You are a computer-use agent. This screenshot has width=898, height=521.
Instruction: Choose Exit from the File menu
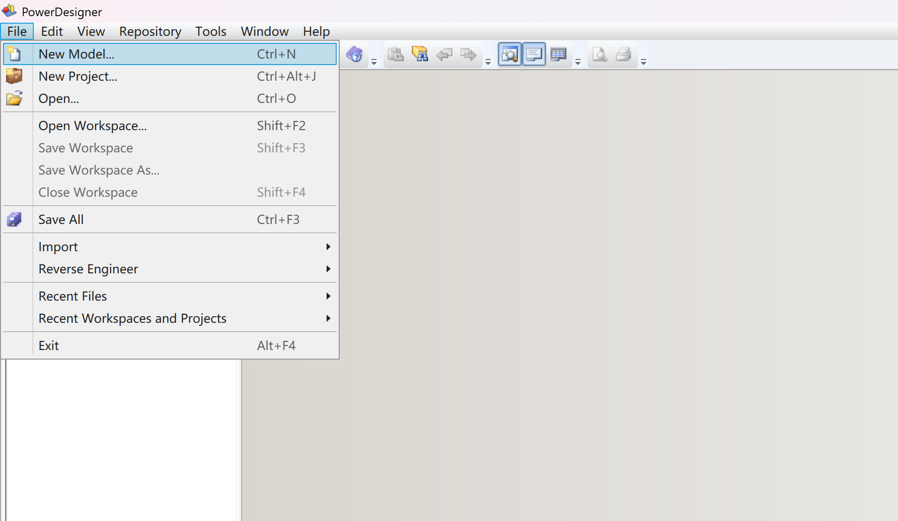click(x=170, y=345)
